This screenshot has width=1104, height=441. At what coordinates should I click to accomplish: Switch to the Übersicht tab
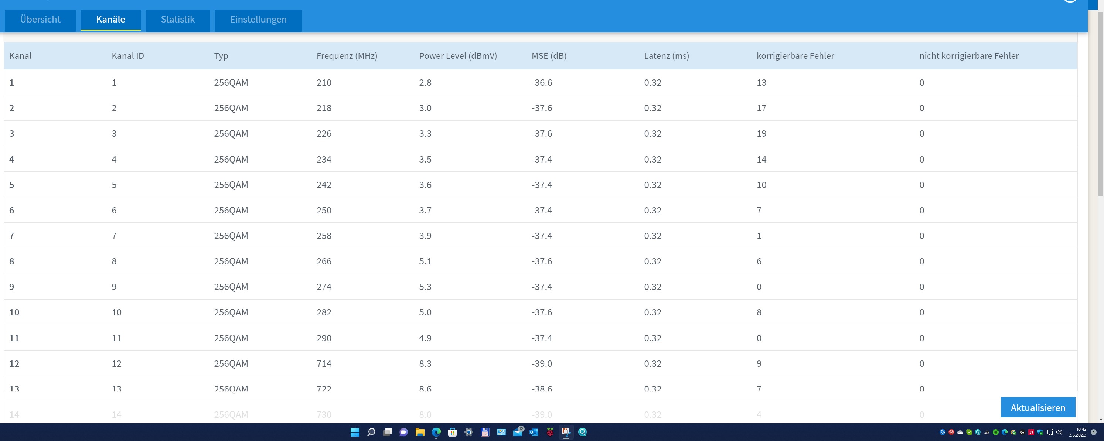point(40,20)
